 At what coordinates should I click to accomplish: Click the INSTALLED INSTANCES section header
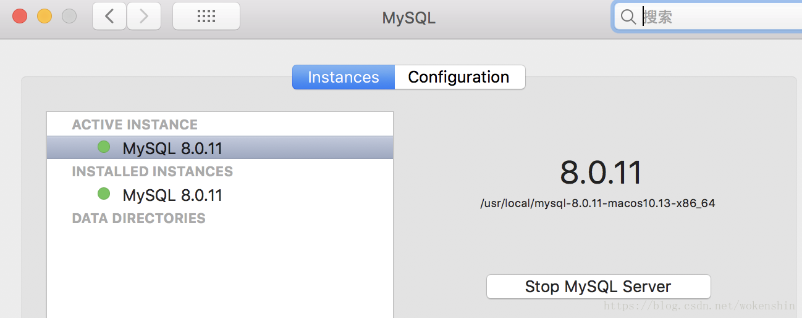153,171
